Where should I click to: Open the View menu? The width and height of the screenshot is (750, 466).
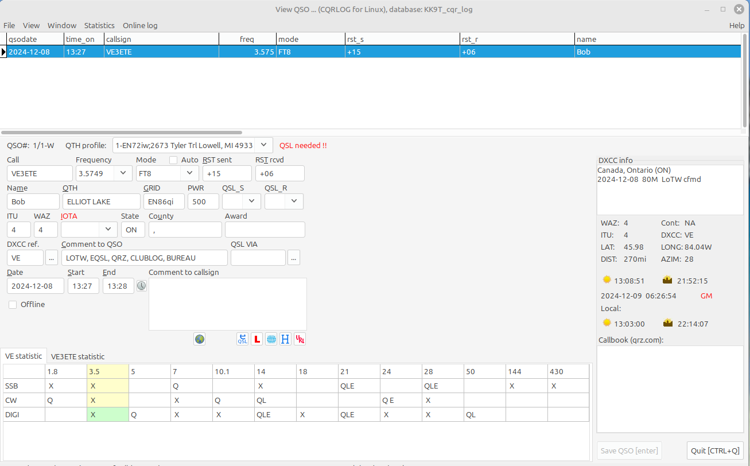click(32, 25)
